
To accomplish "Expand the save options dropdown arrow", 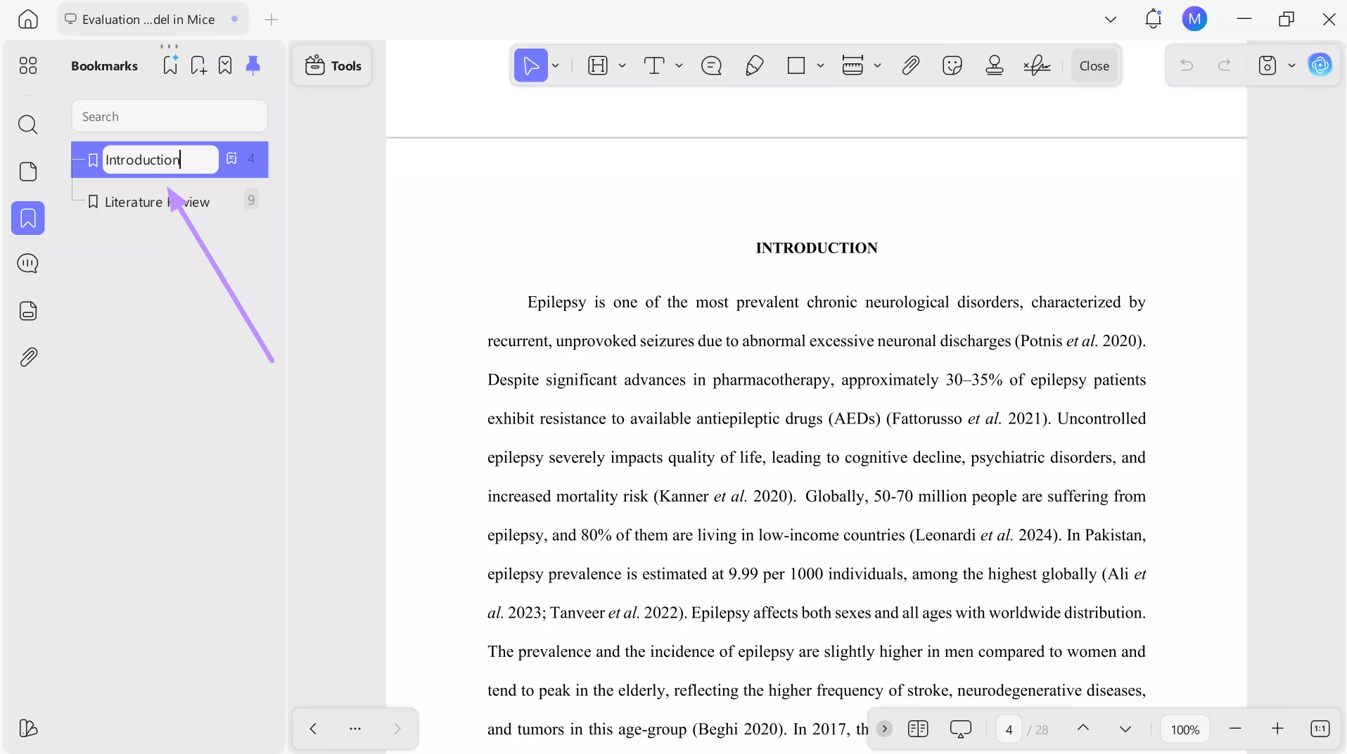I will (1291, 65).
